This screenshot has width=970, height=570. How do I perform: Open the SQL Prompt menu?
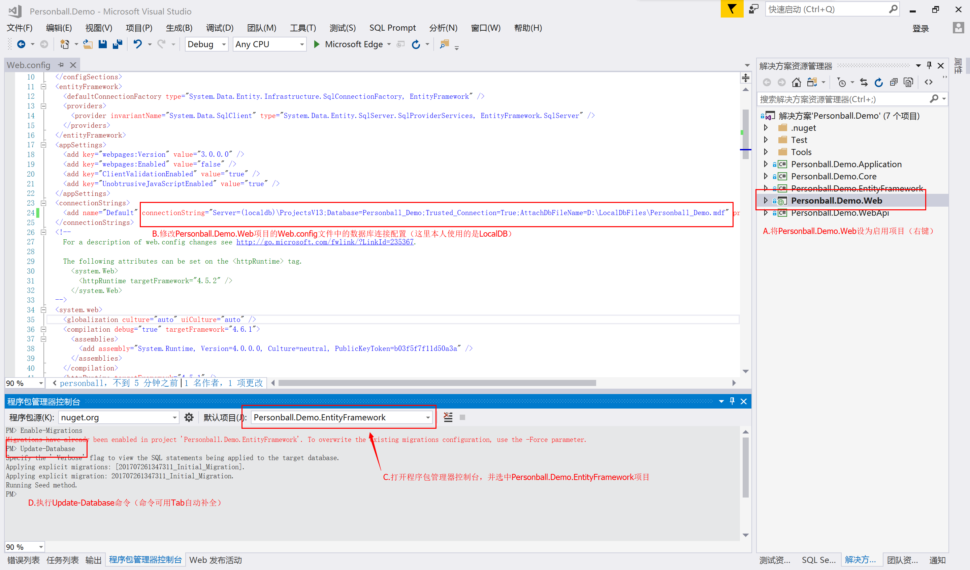(x=392, y=28)
